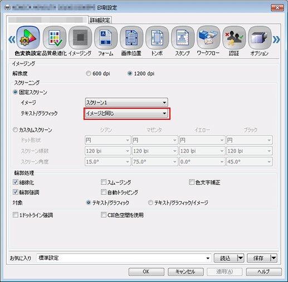Select target テキスト/グラフィック/イメージ radio
The width and height of the screenshot is (288, 282).
click(150, 202)
